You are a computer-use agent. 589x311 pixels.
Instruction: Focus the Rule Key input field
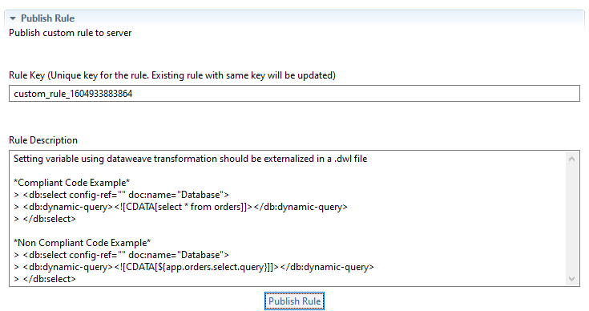[294, 93]
